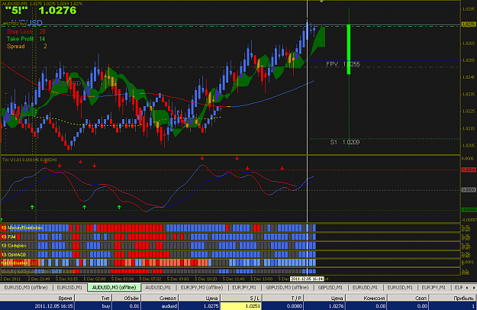Select the order time 2011.12.05 16:15 cell
Screen dimensions: 477x310
(37, 306)
